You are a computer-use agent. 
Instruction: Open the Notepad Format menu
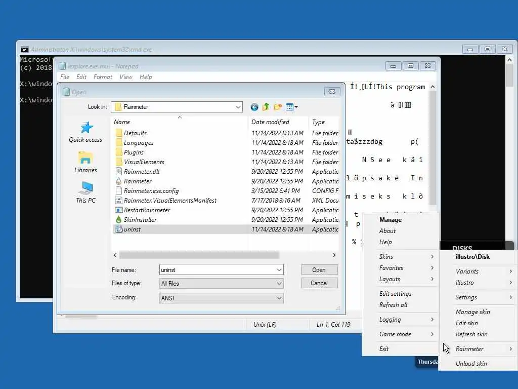tap(103, 77)
